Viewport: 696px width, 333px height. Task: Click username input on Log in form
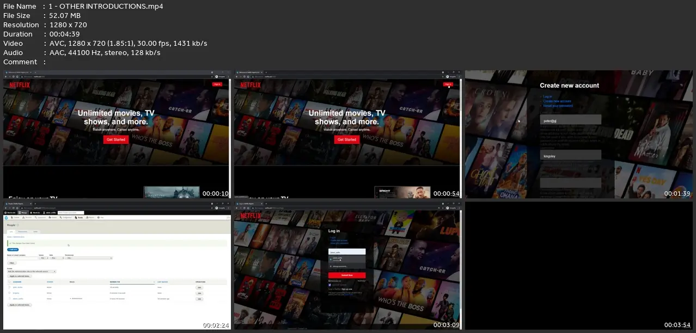click(347, 252)
